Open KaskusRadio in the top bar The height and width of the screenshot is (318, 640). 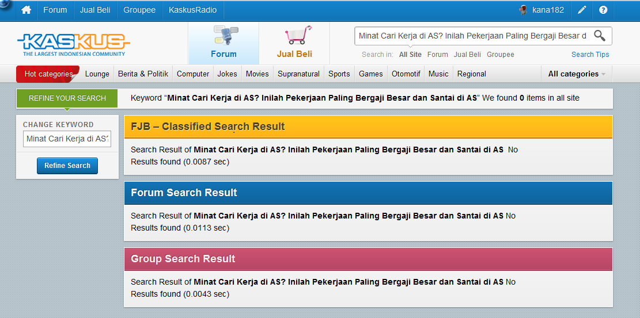[192, 10]
